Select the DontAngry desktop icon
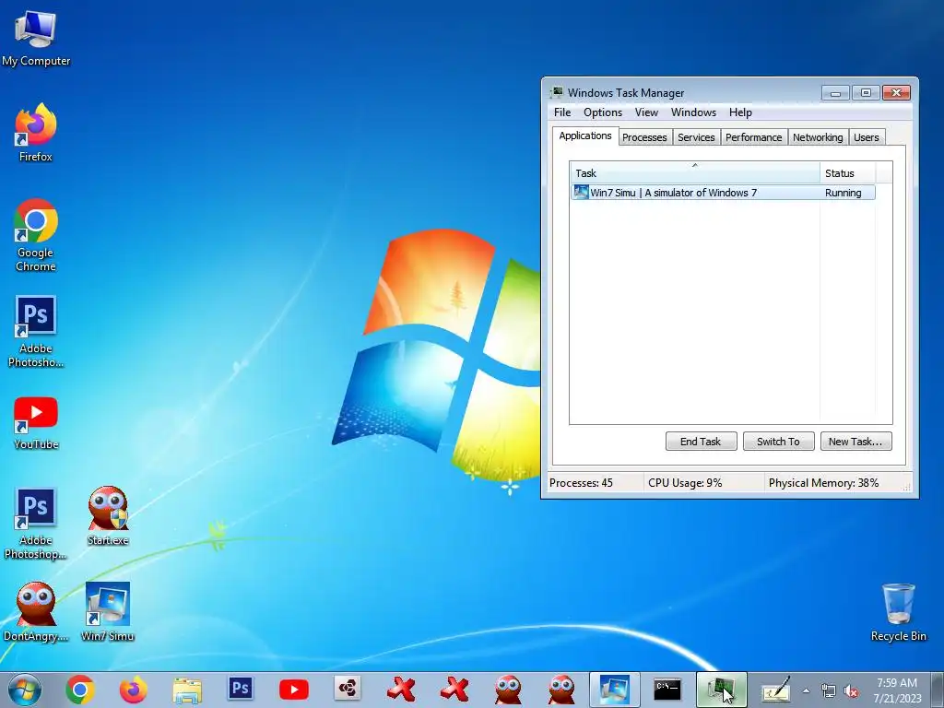Screen dimensions: 944x708 (x=36, y=612)
